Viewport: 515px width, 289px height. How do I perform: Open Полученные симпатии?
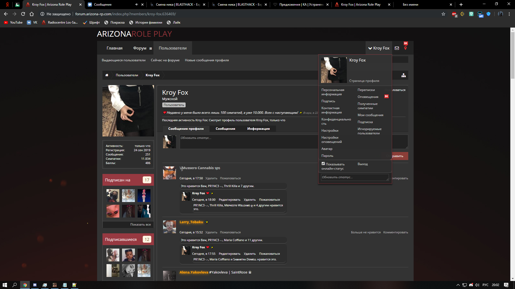[367, 106]
